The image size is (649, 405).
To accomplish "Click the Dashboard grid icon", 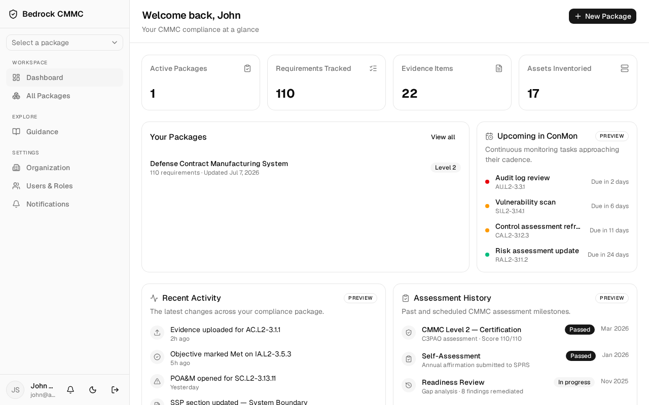I will click(16, 77).
